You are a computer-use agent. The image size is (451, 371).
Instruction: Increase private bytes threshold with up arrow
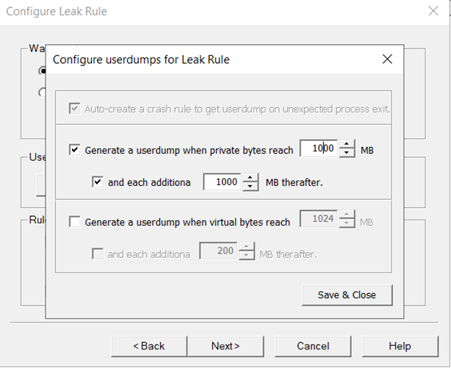(347, 145)
